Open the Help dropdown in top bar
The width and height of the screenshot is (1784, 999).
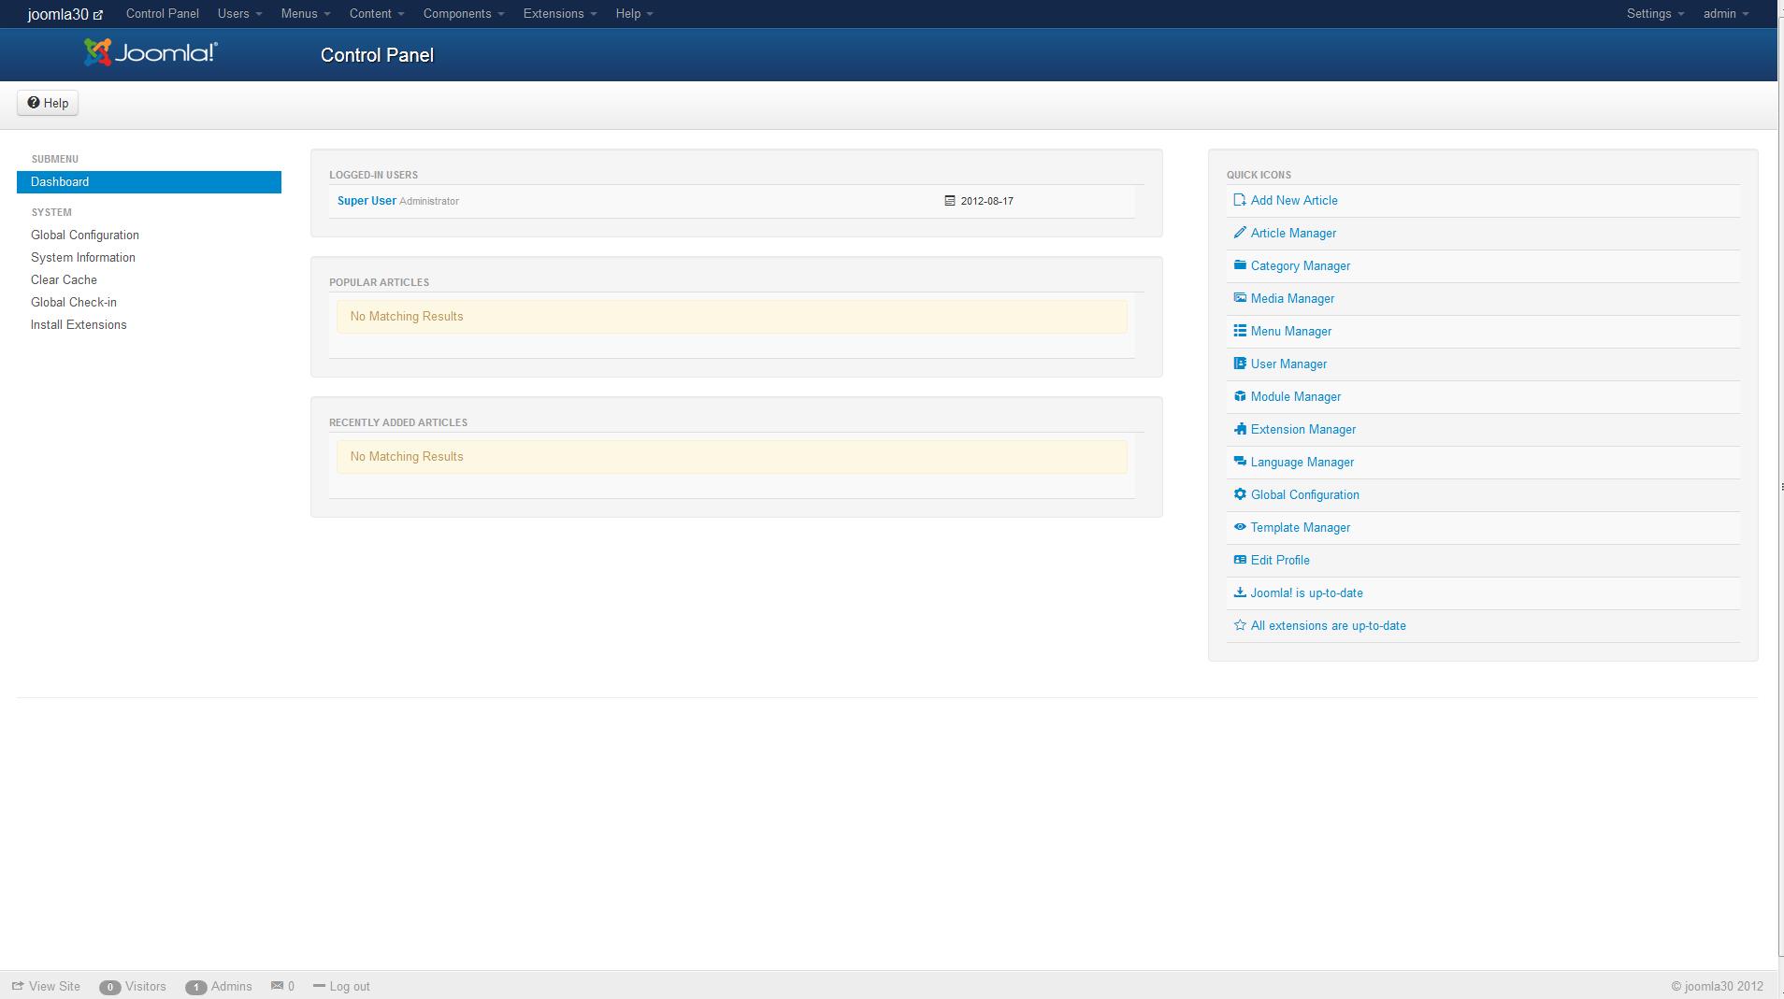(634, 13)
